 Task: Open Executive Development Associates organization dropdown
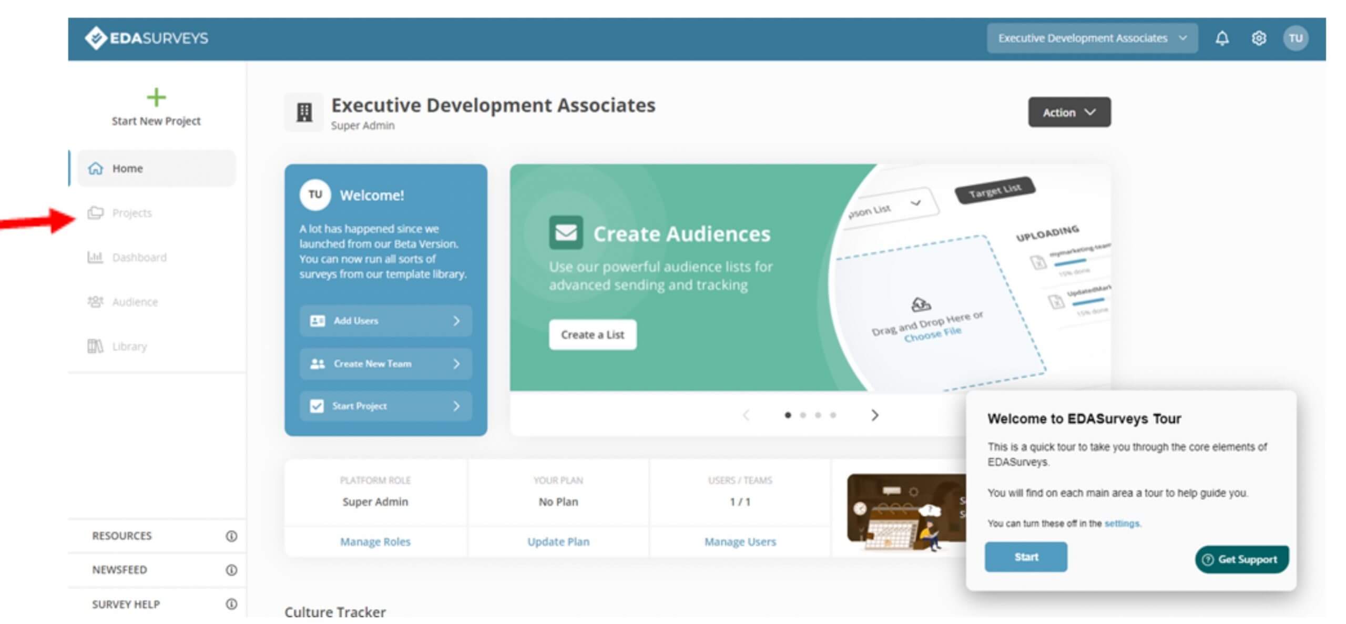click(1092, 38)
